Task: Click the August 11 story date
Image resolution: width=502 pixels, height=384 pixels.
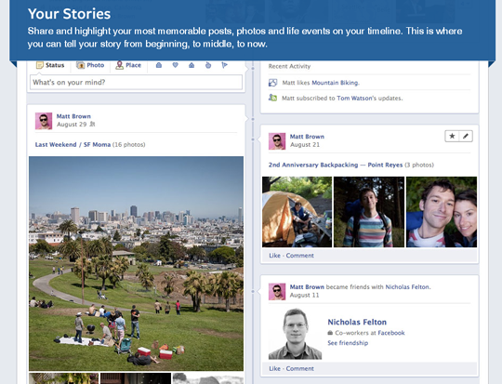Action: coord(305,296)
